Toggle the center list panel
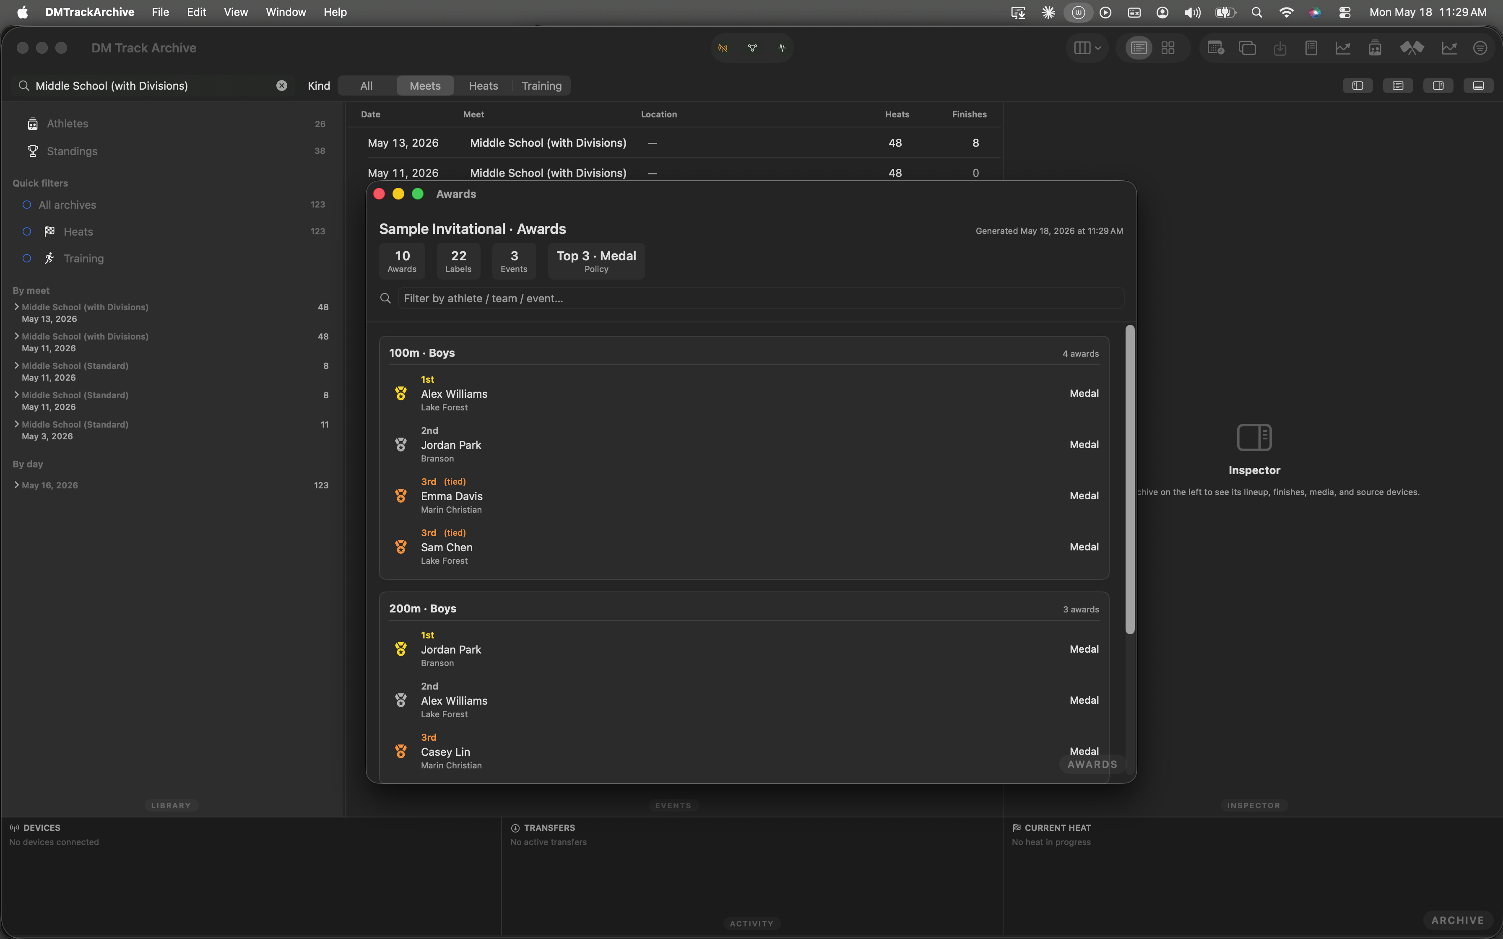 click(1398, 86)
